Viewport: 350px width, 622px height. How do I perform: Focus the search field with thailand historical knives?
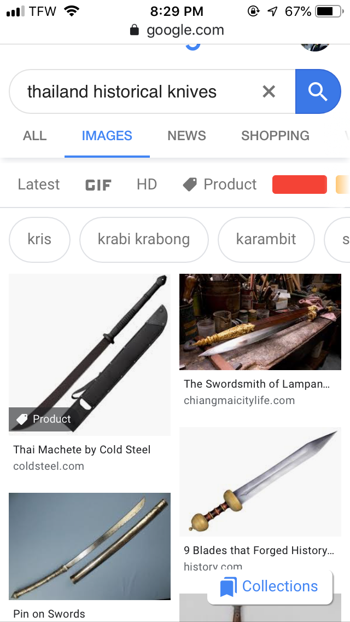pos(135,91)
